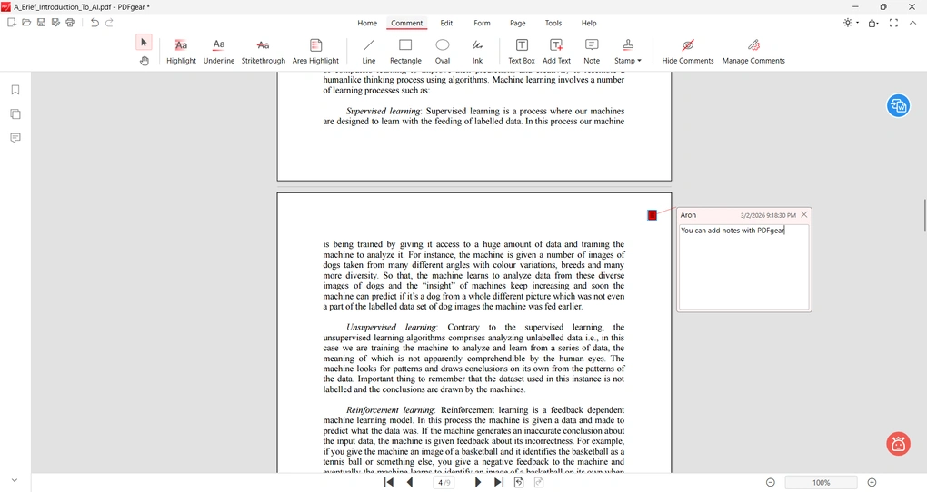Screen dimensions: 927x492
Task: Pick the Strikethrough tool
Action: (263, 52)
